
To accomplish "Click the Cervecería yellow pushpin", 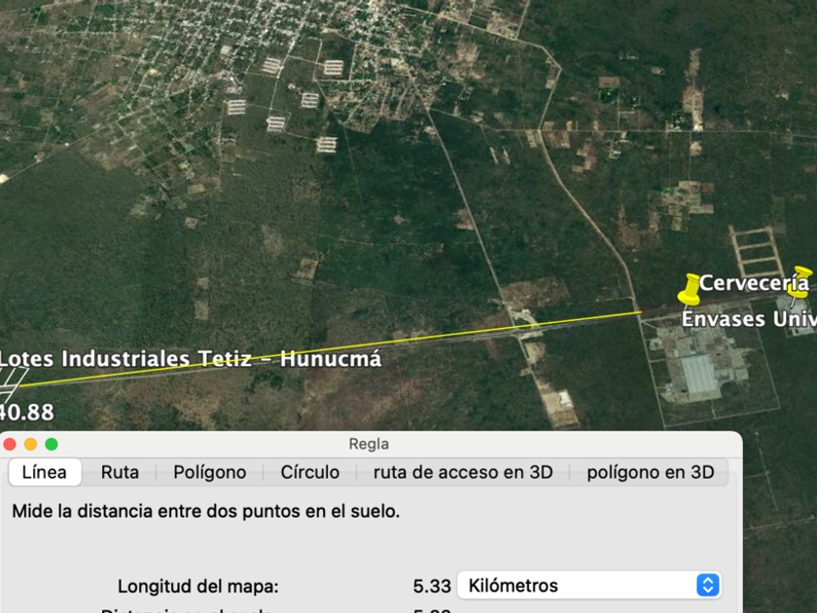I will 690,290.
